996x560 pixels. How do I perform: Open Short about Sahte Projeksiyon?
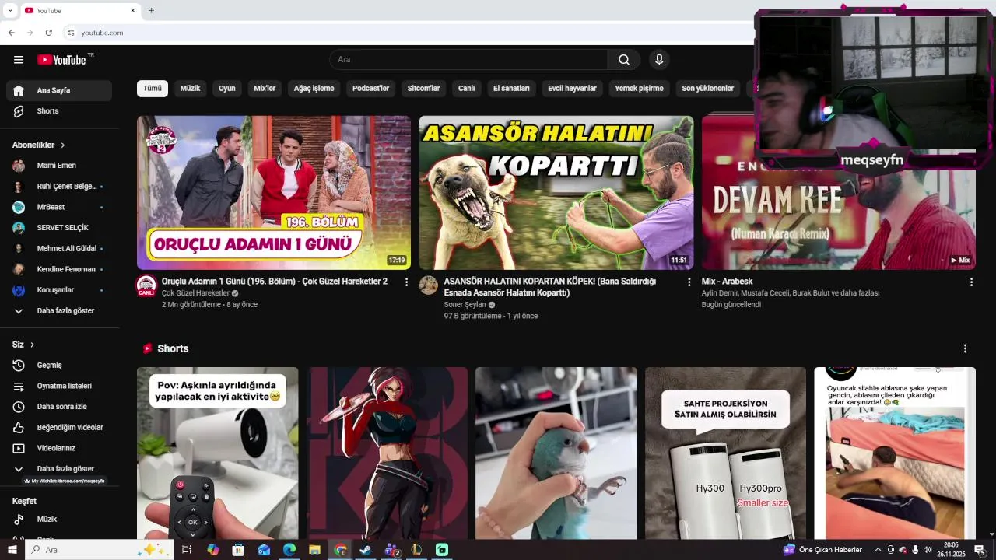725,453
